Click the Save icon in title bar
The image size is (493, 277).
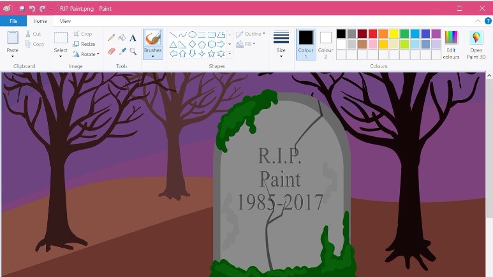(22, 9)
